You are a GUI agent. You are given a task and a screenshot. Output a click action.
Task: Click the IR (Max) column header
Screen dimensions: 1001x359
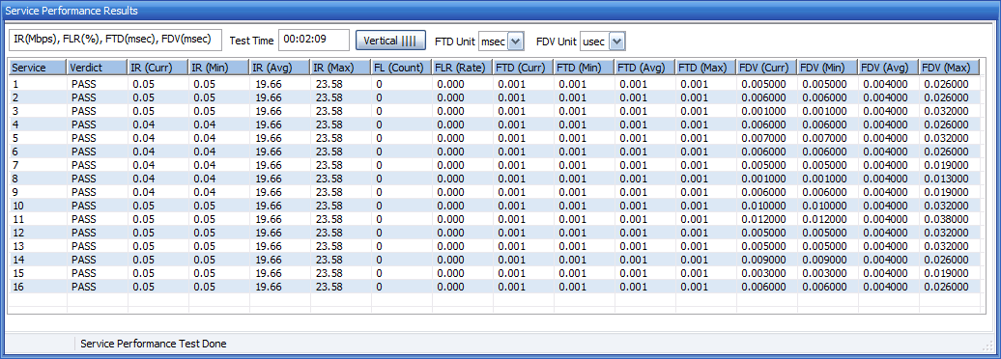coord(340,67)
